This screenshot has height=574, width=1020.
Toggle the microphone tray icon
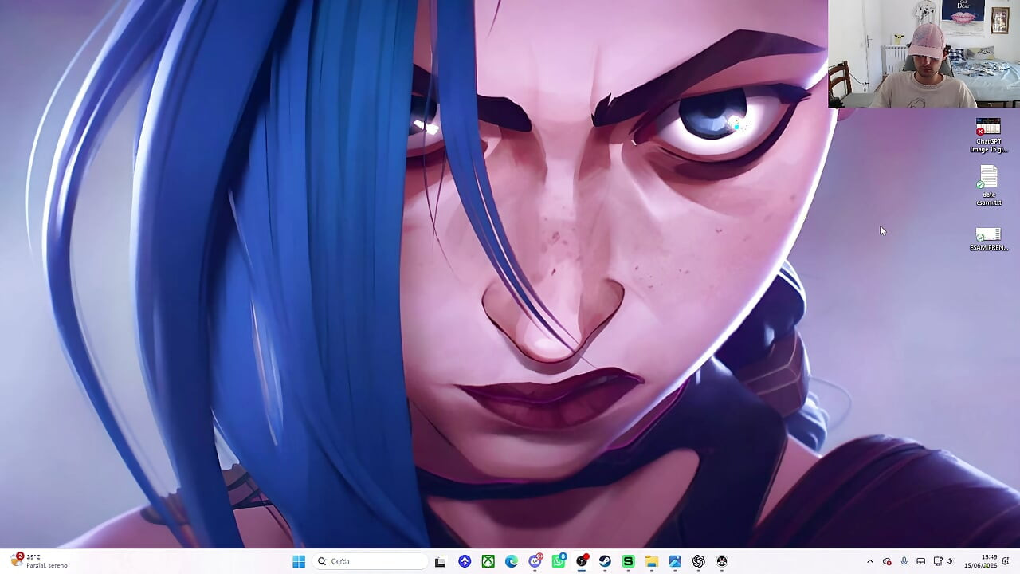(904, 561)
